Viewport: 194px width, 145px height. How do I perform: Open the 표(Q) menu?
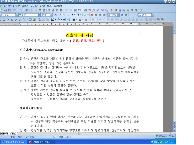42,6
